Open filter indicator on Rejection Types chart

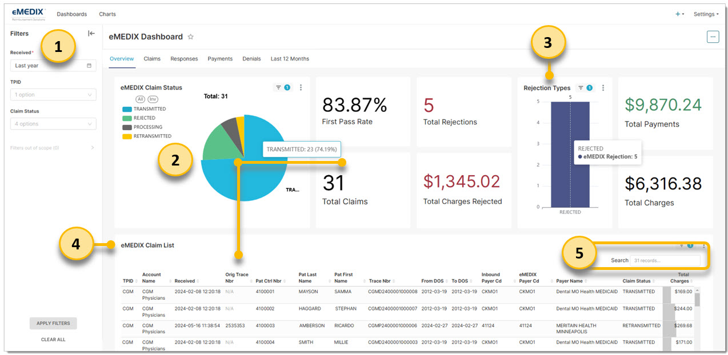click(585, 87)
